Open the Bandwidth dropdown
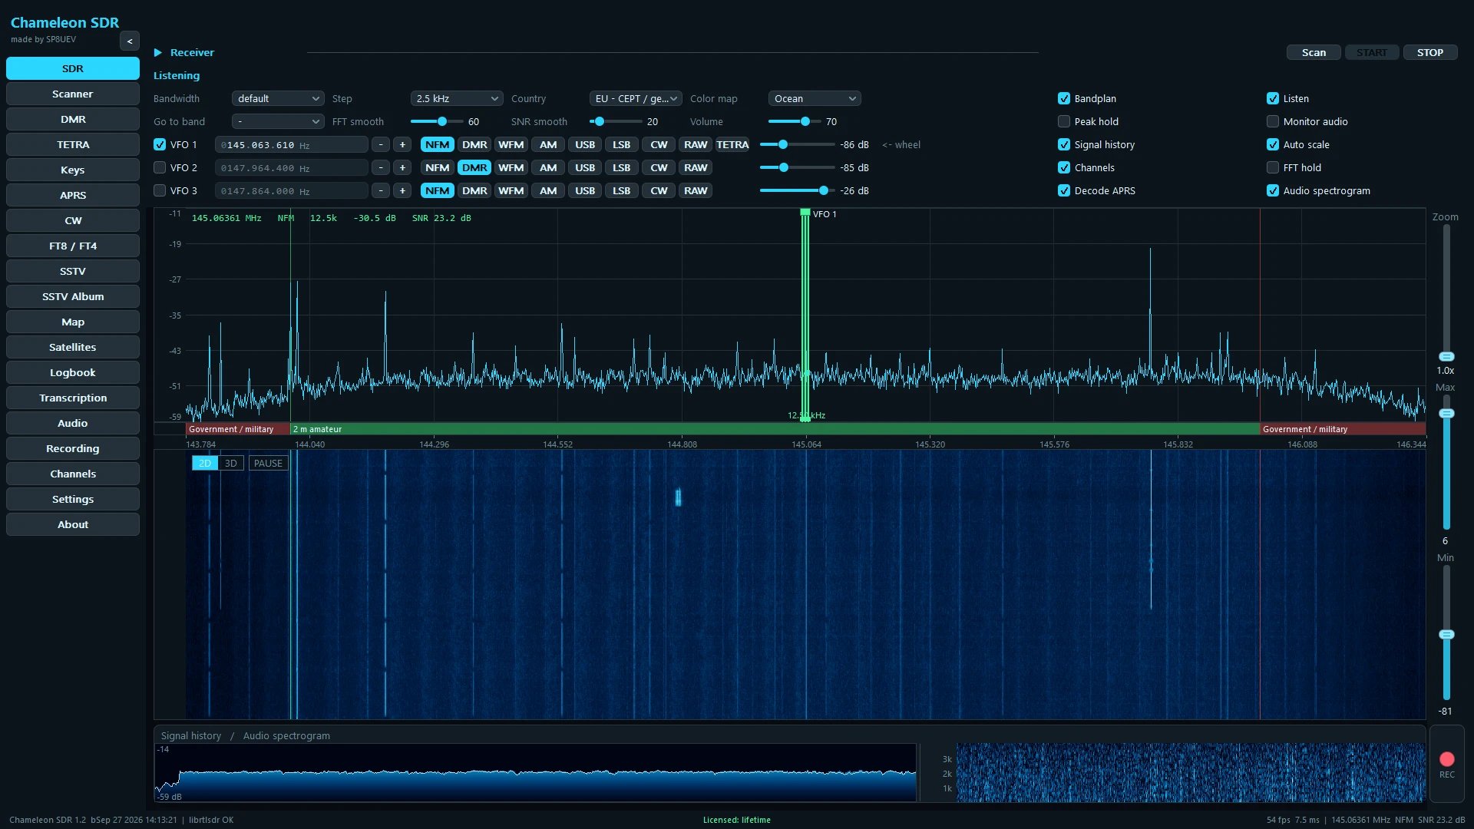This screenshot has height=829, width=1474. coord(278,98)
